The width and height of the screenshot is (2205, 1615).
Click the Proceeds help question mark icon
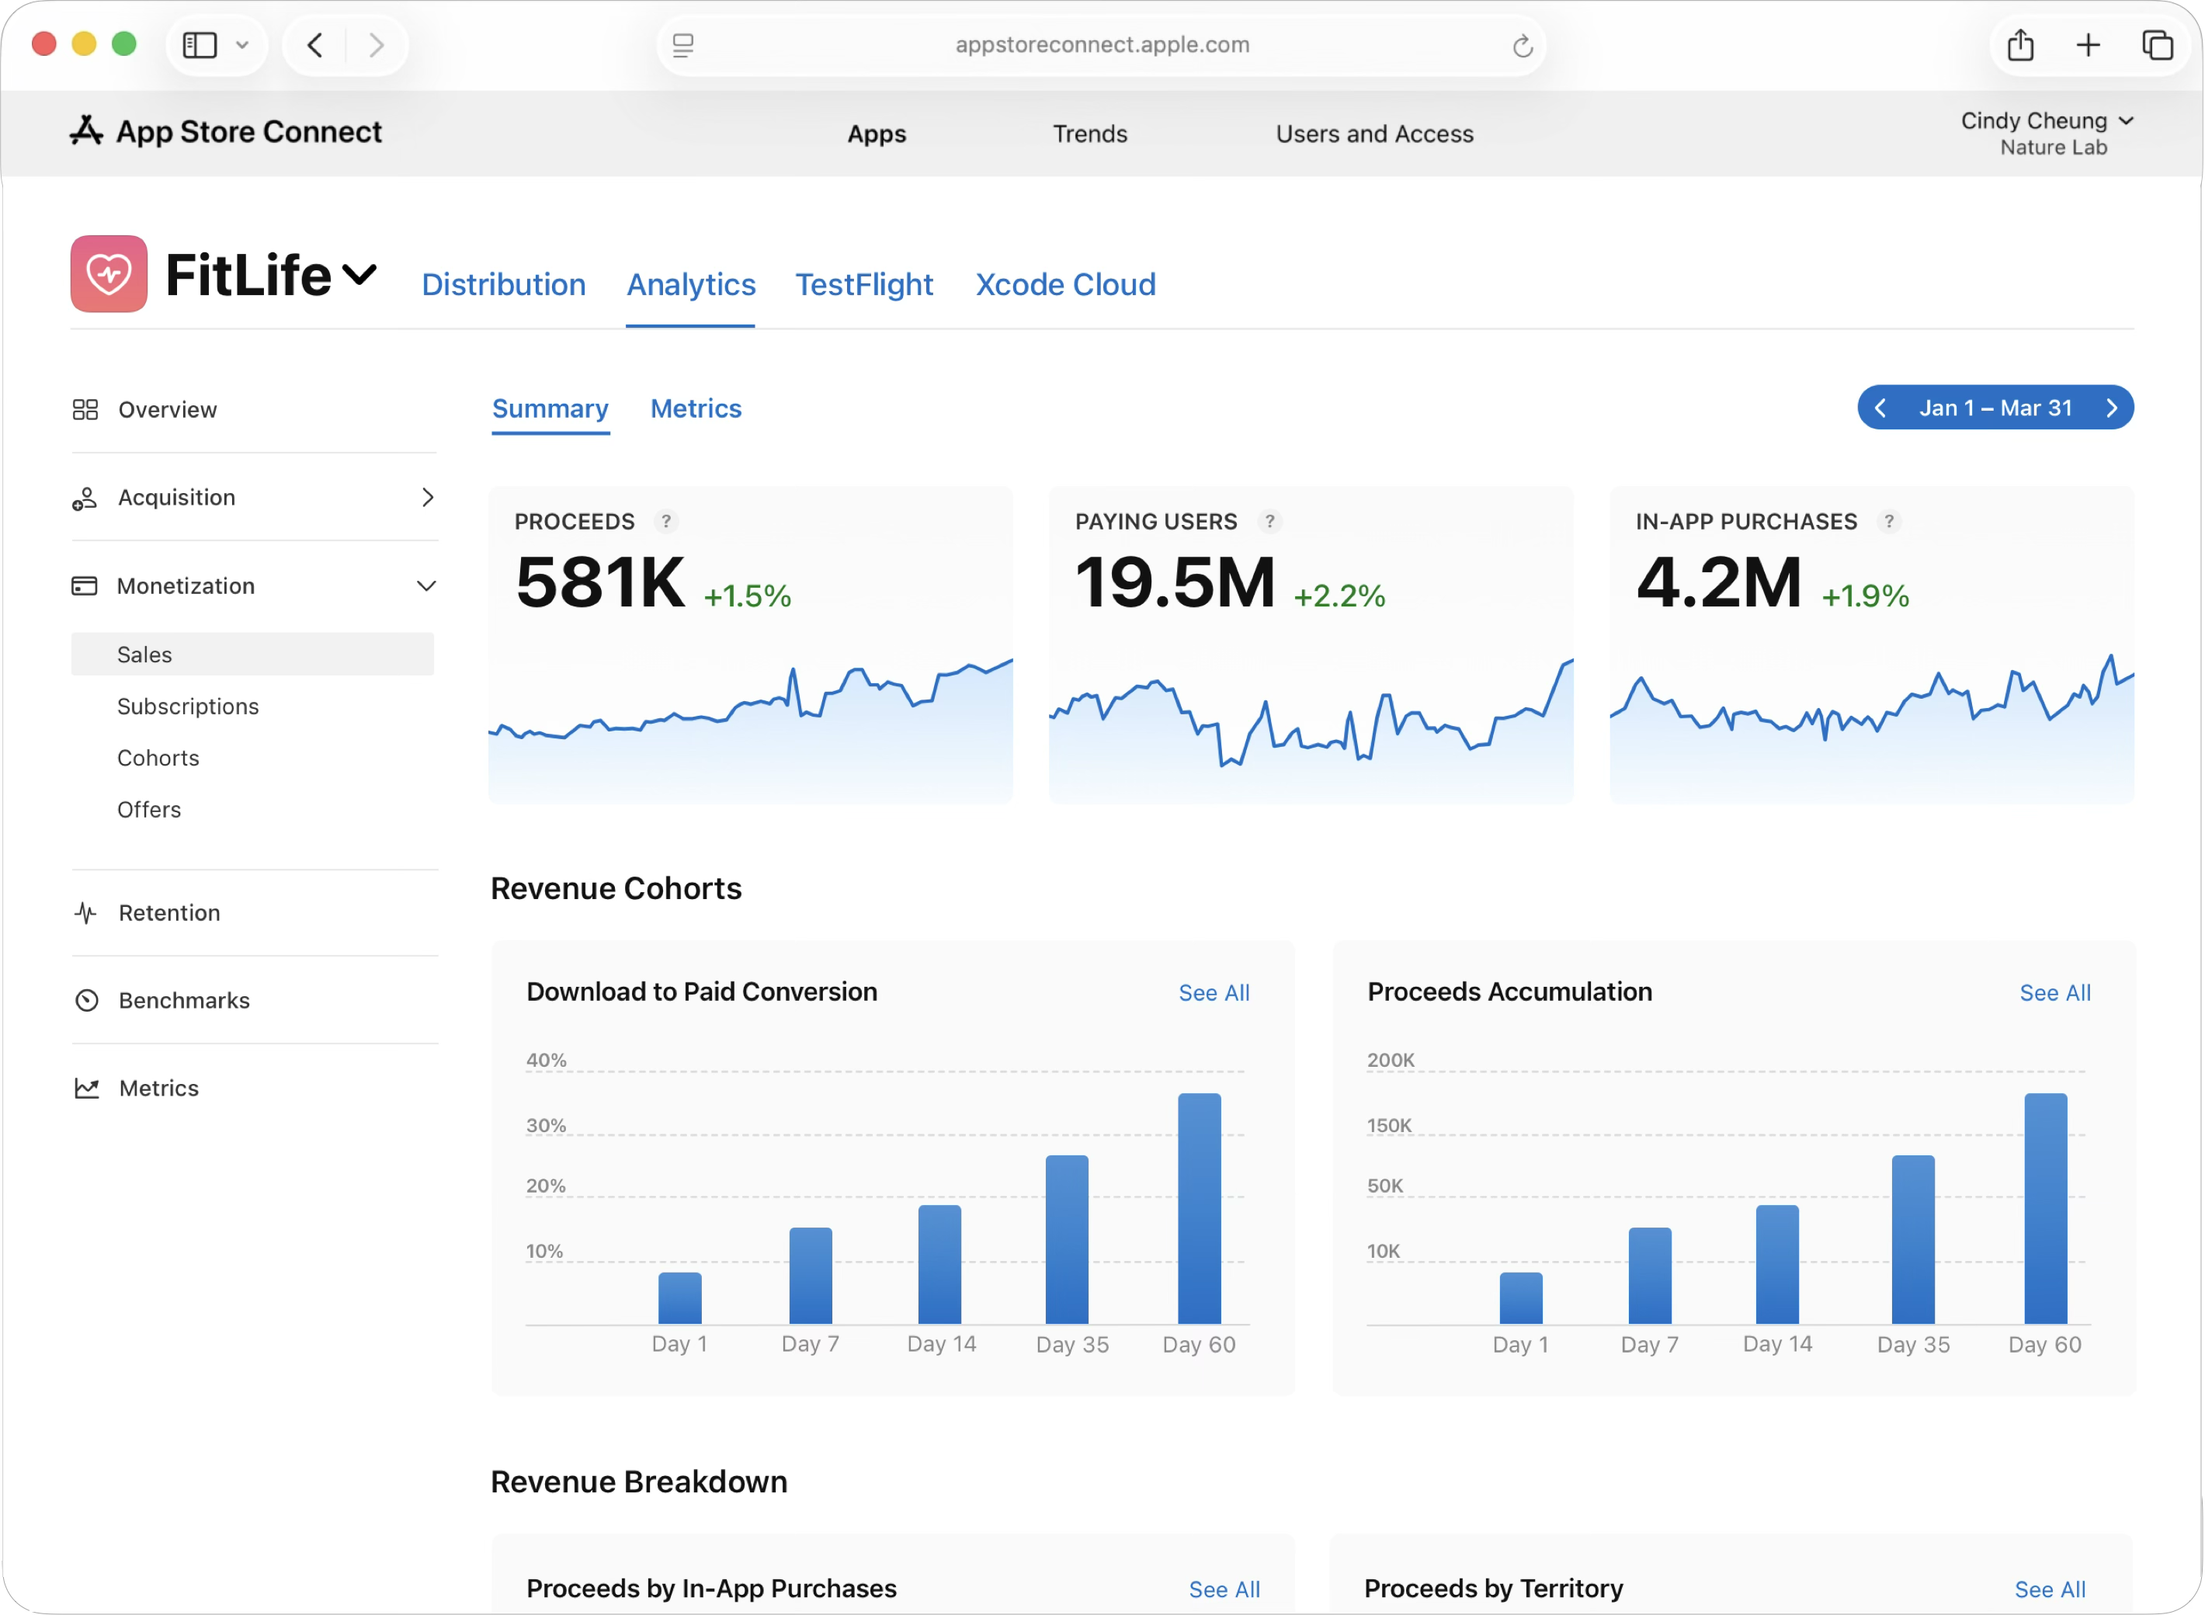point(665,521)
